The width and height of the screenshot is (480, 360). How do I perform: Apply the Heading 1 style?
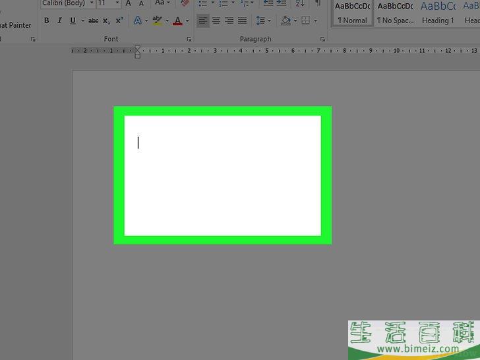point(438,13)
